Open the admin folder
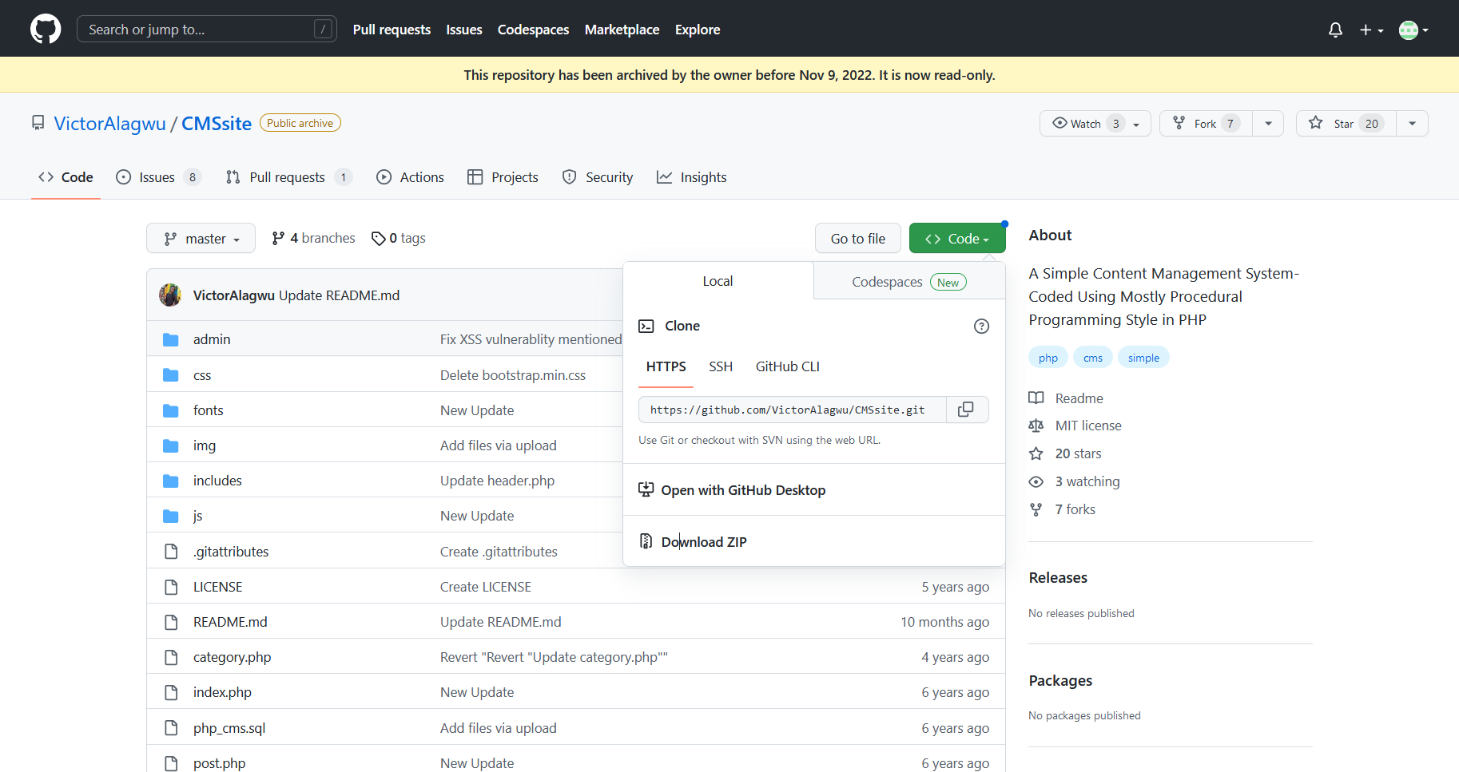The width and height of the screenshot is (1459, 772). pos(212,339)
